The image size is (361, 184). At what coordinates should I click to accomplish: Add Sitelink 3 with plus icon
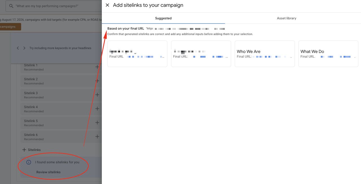point(97,95)
